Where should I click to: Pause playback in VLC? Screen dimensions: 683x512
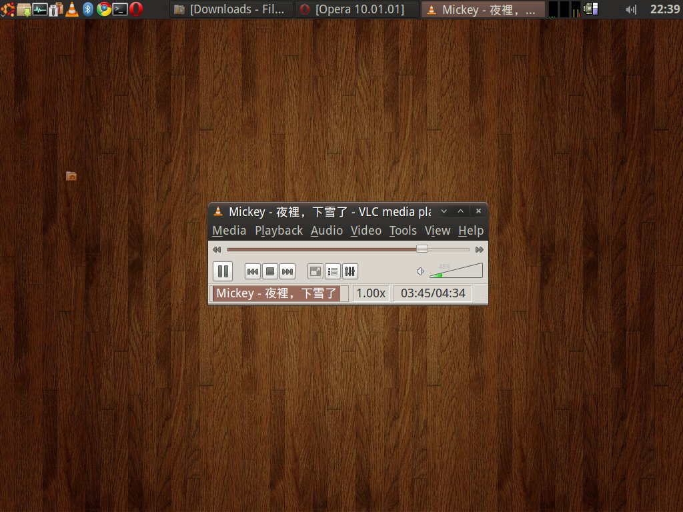223,271
